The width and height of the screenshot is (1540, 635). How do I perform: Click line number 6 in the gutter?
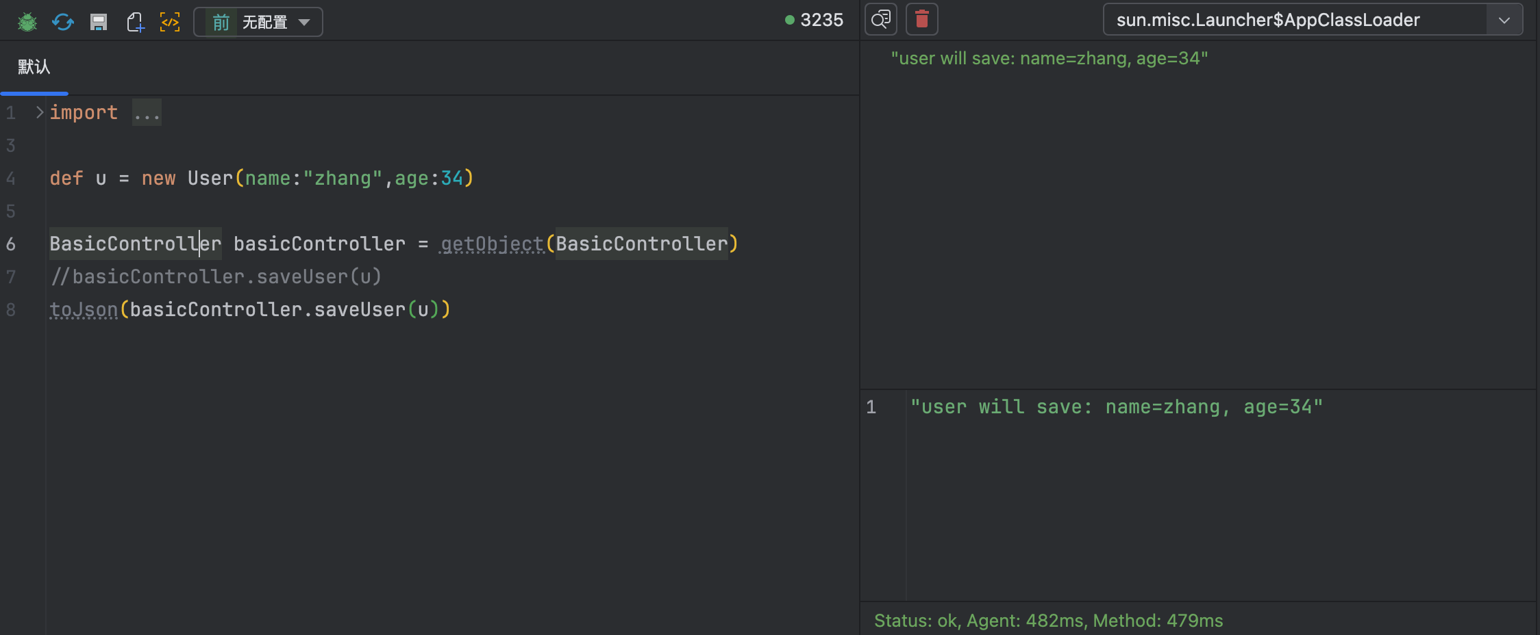tap(11, 244)
